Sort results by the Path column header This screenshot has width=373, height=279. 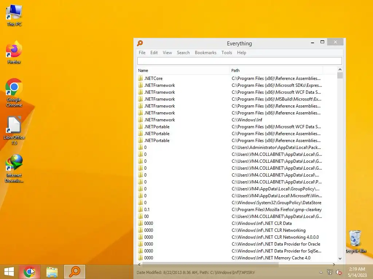click(x=276, y=70)
